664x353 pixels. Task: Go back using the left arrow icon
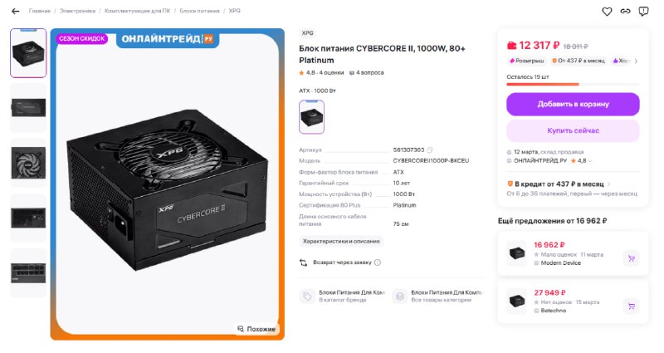click(16, 12)
